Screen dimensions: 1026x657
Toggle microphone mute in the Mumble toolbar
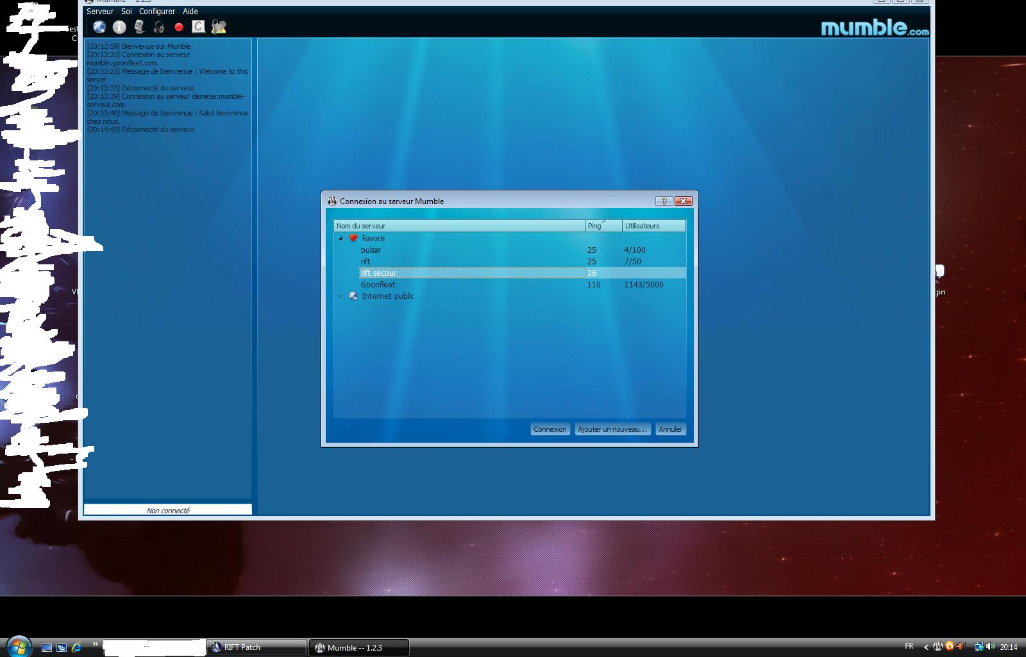click(139, 27)
